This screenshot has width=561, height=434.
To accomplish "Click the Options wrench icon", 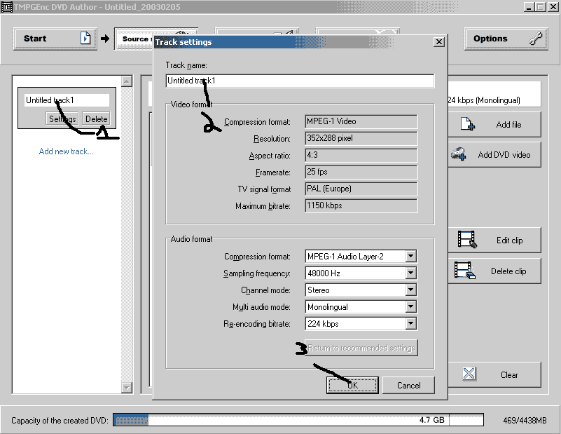I will [535, 39].
